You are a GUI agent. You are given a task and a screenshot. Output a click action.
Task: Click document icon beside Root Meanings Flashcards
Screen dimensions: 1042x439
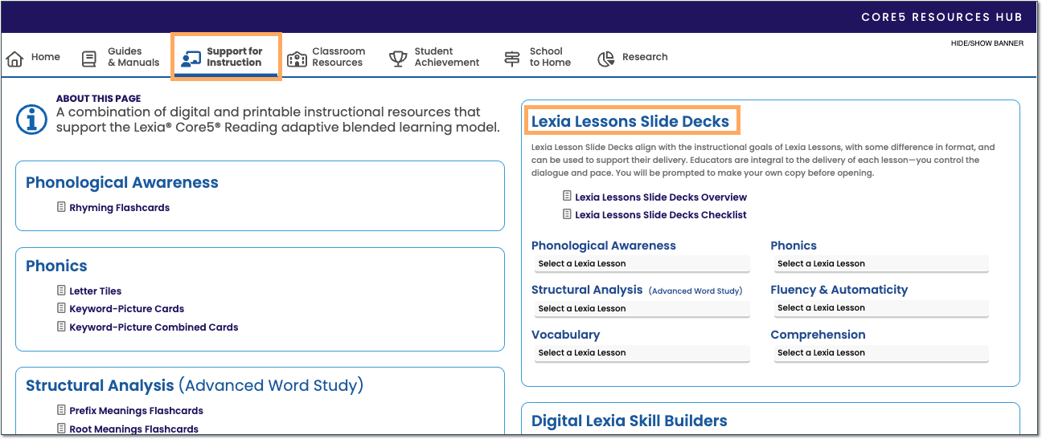61,429
